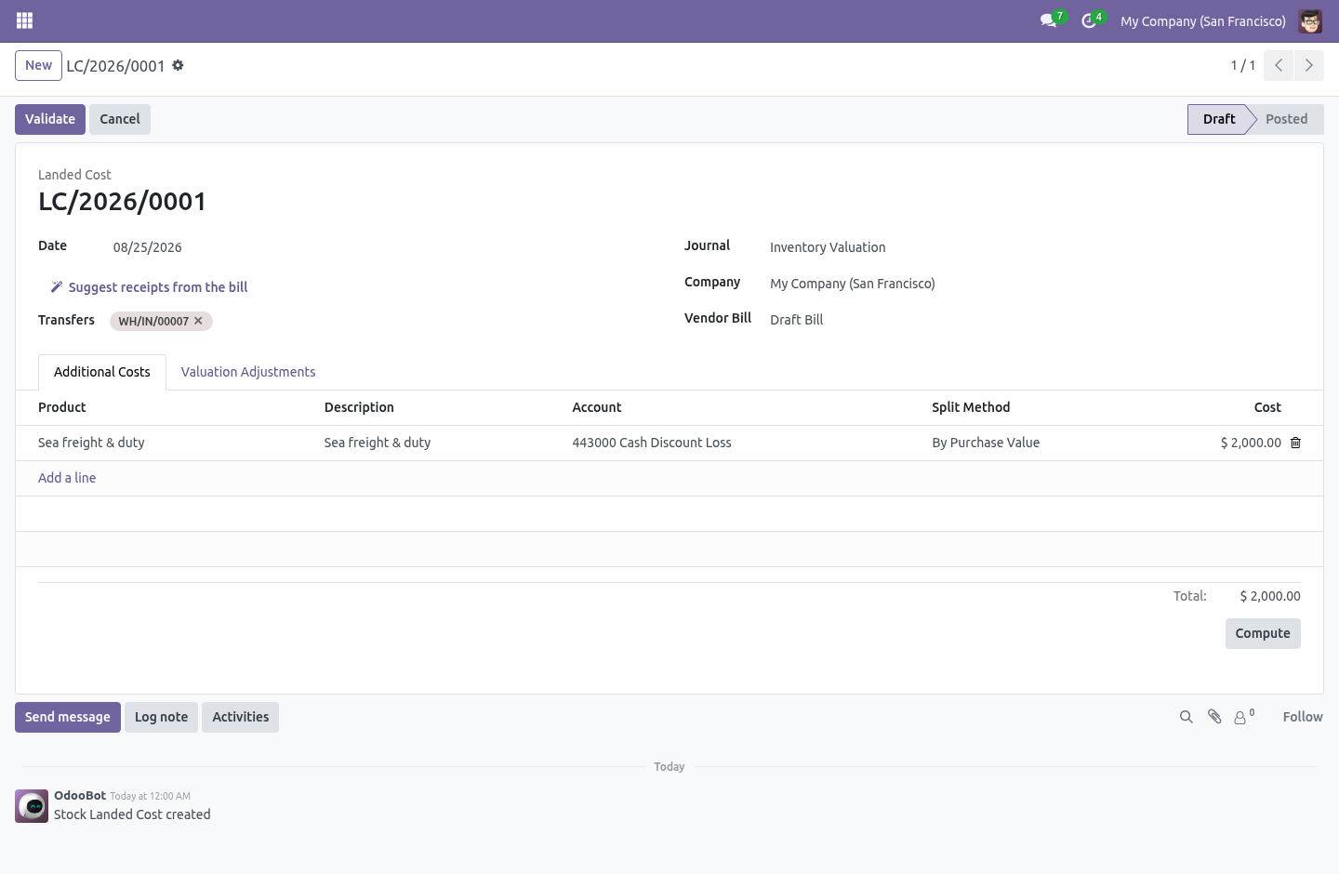
Task: Edit the Cost value $ 2,000.00 in the line
Action: (x=1251, y=443)
